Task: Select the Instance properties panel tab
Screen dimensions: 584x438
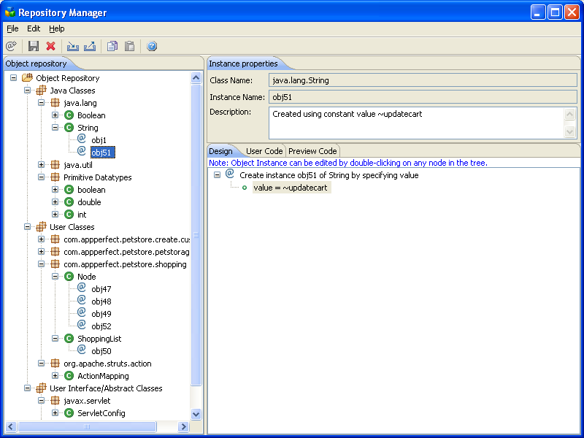Action: point(243,64)
